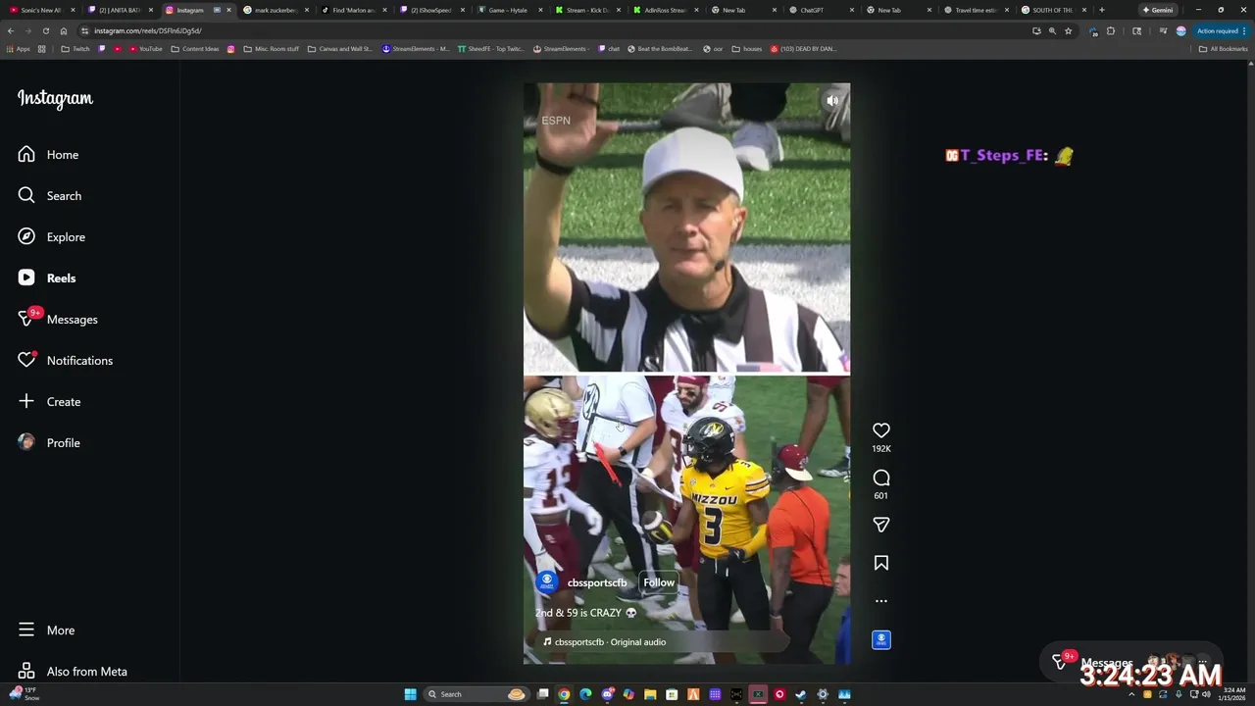Toggle the reel's audio mute button
The width and height of the screenshot is (1255, 706).
[832, 100]
